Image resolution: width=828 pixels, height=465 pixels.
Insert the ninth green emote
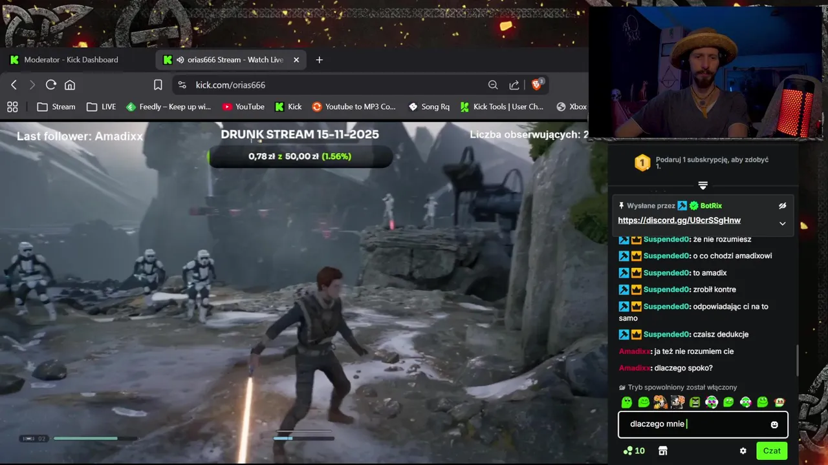pos(763,402)
